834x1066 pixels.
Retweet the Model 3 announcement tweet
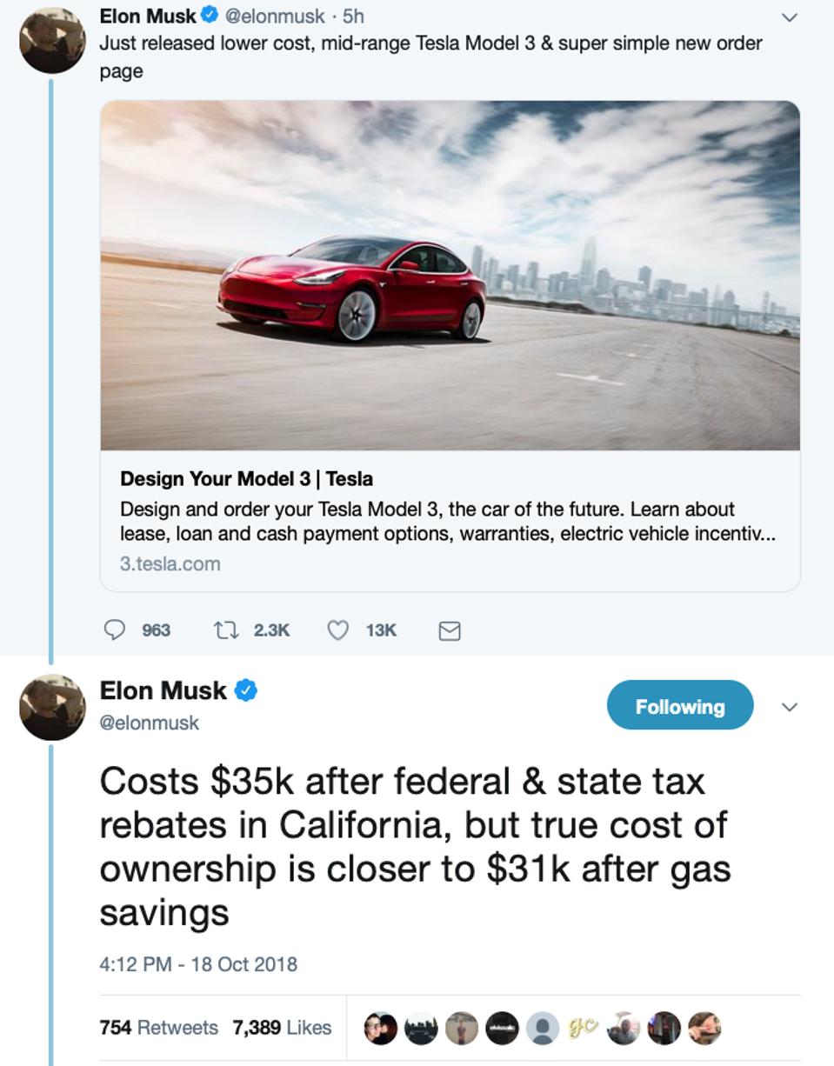pos(225,630)
